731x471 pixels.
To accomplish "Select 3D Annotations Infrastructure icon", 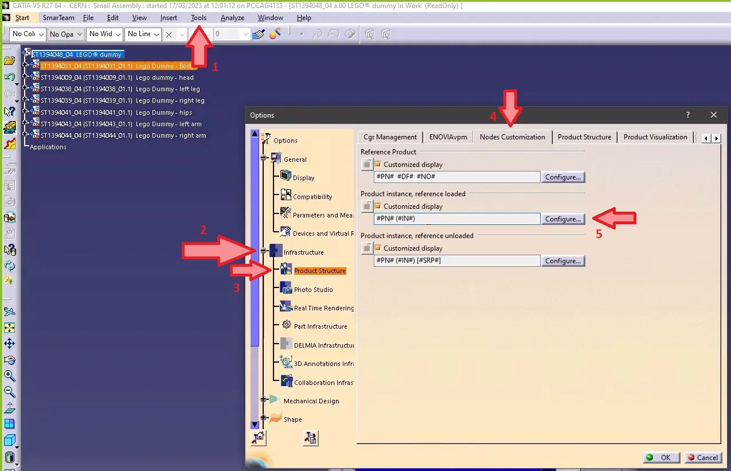I will pos(286,363).
